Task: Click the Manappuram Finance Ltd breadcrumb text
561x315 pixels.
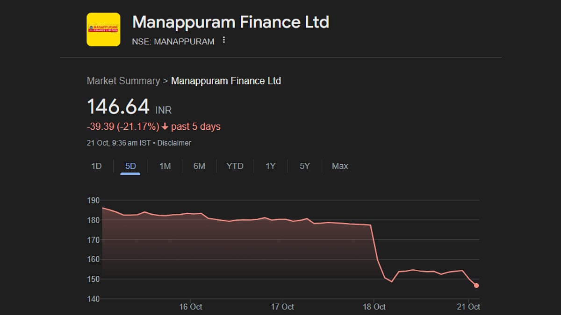Action: pos(226,81)
